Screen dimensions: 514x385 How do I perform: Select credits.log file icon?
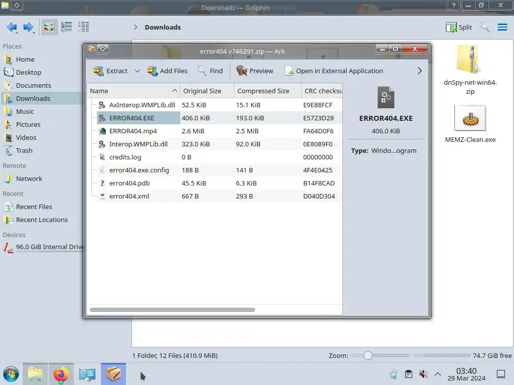[x=102, y=157]
